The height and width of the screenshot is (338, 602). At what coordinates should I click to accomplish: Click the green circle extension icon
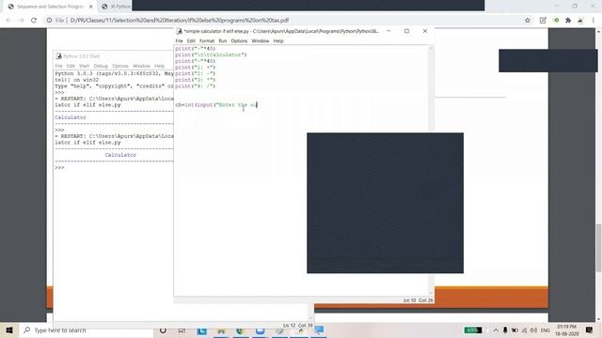556,21
